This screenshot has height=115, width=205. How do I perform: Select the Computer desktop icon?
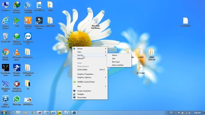(x=5, y=6)
